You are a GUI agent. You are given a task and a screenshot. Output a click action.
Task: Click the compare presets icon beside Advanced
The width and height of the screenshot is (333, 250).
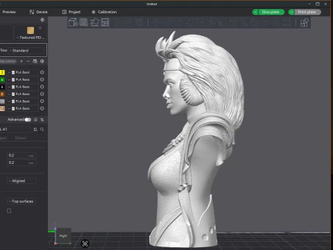point(42,119)
